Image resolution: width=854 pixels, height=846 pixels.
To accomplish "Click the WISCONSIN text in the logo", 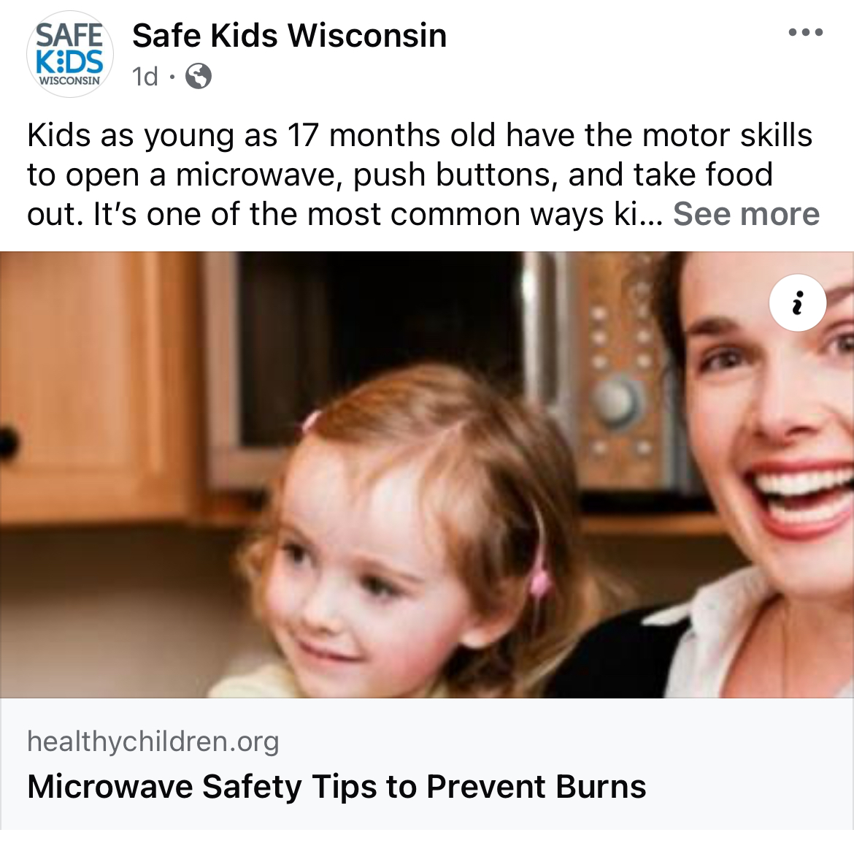I will tap(69, 80).
